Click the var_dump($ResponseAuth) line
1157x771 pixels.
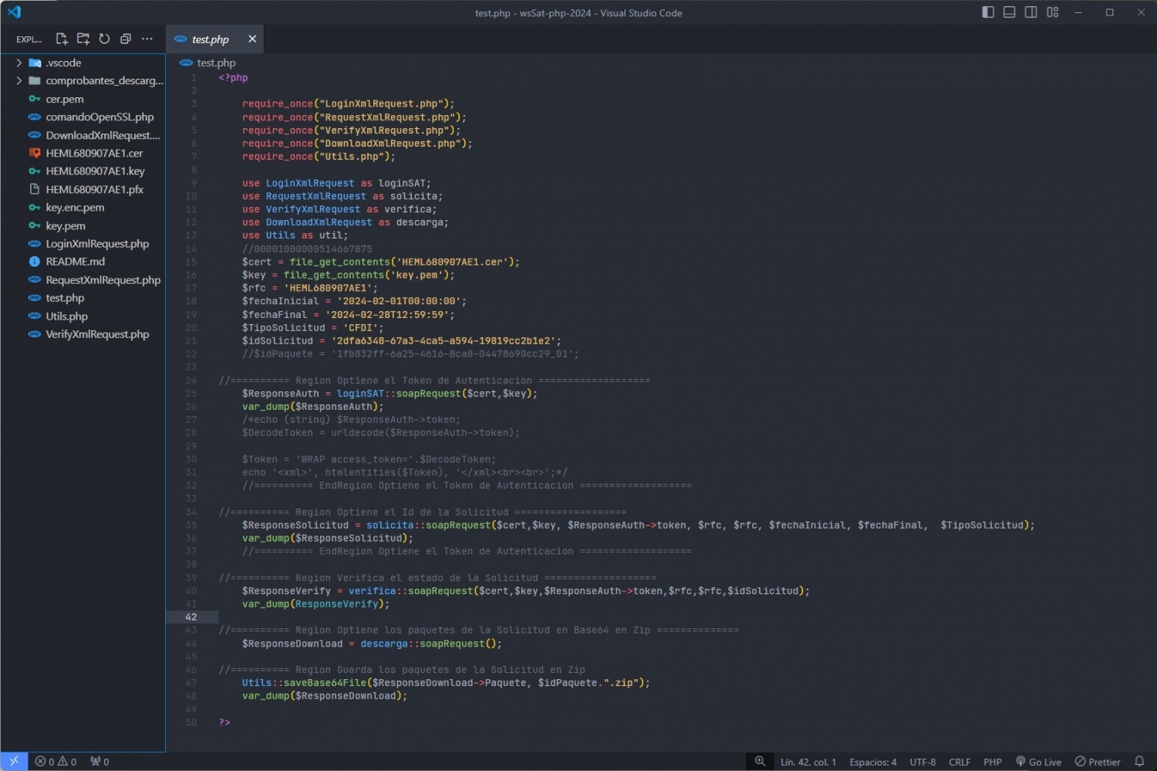point(312,407)
